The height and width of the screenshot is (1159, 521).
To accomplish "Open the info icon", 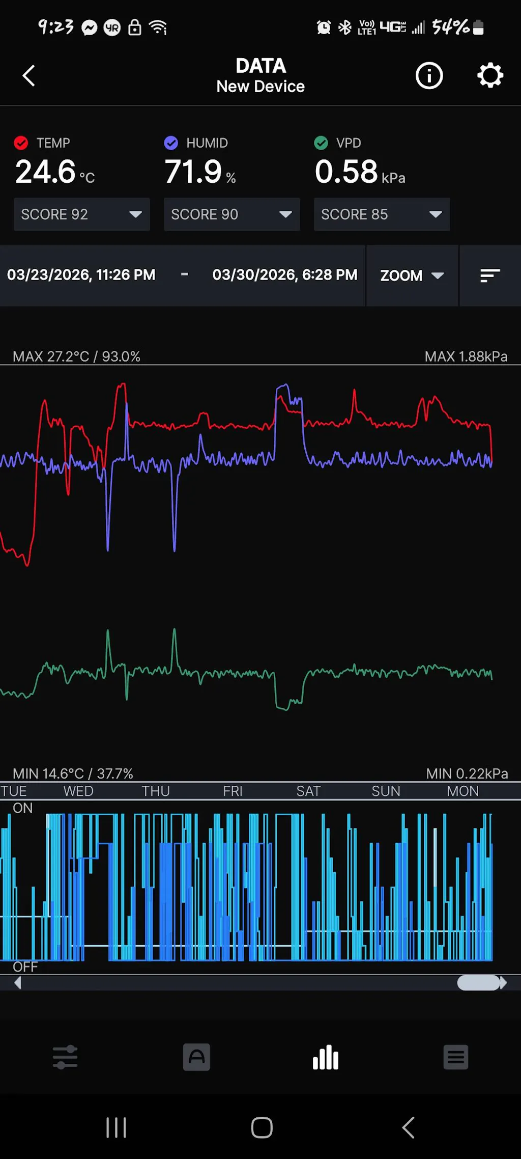I will pos(429,76).
